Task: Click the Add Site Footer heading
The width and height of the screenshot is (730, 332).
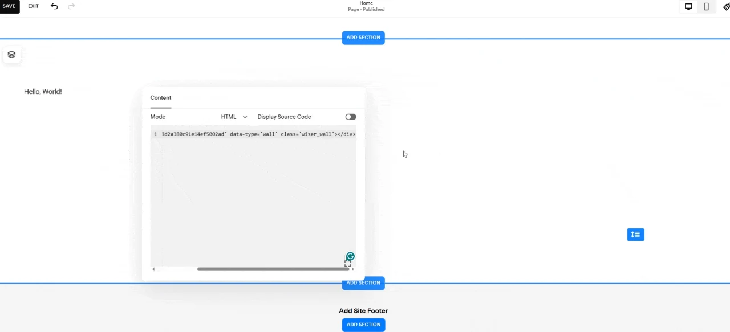Action: click(363, 311)
